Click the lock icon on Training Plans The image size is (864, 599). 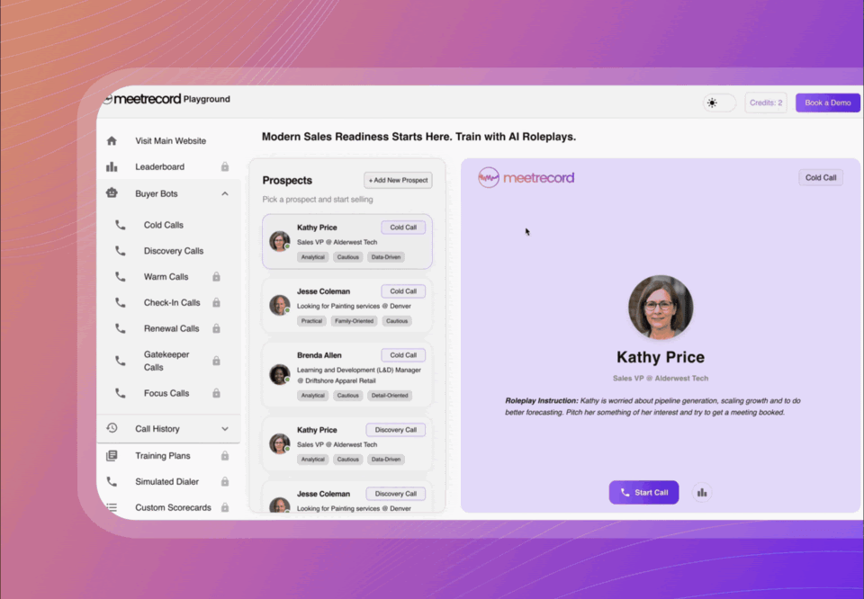click(225, 455)
